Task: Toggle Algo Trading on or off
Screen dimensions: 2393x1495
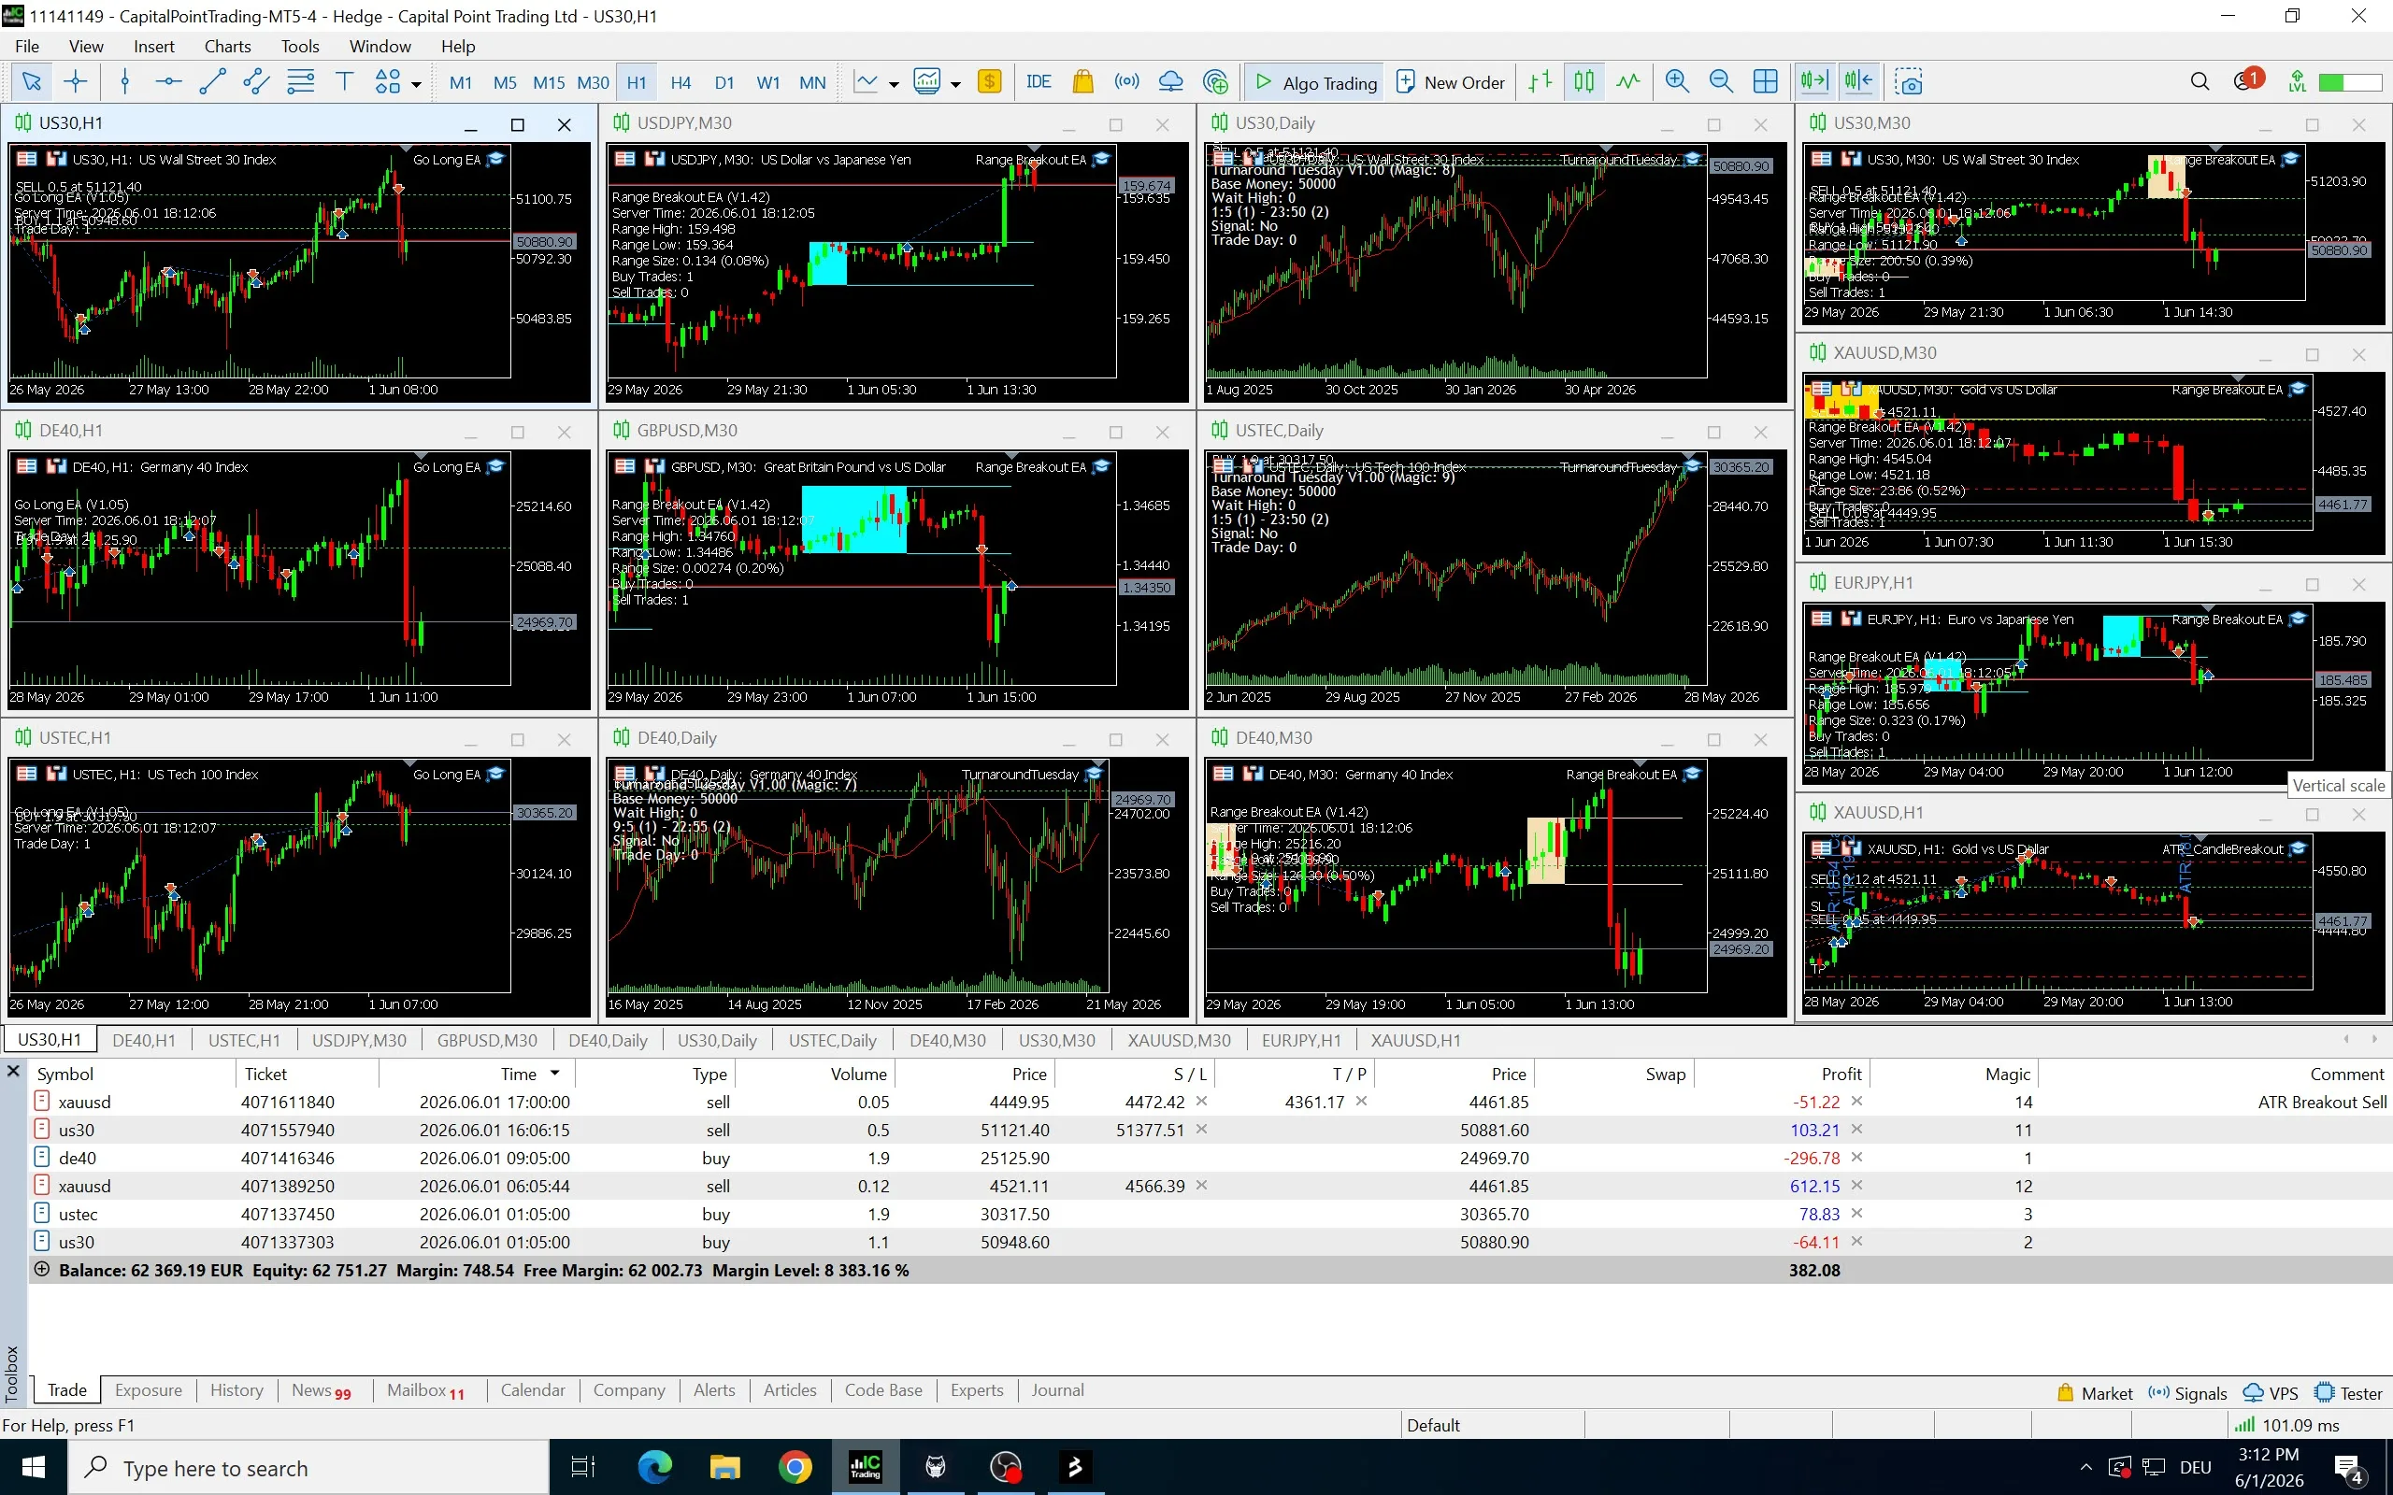Action: pyautogui.click(x=1315, y=82)
